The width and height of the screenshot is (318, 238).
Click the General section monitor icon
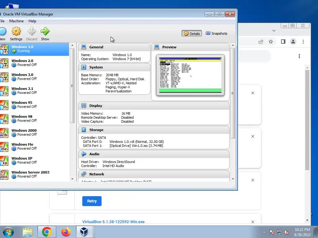click(84, 47)
